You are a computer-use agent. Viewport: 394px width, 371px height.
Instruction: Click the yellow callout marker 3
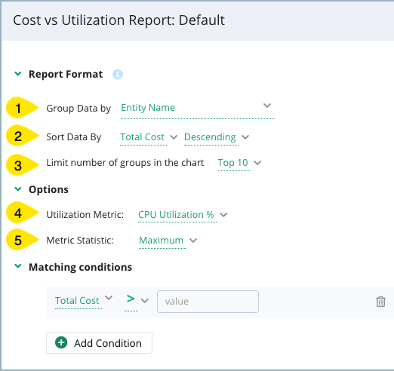point(22,165)
